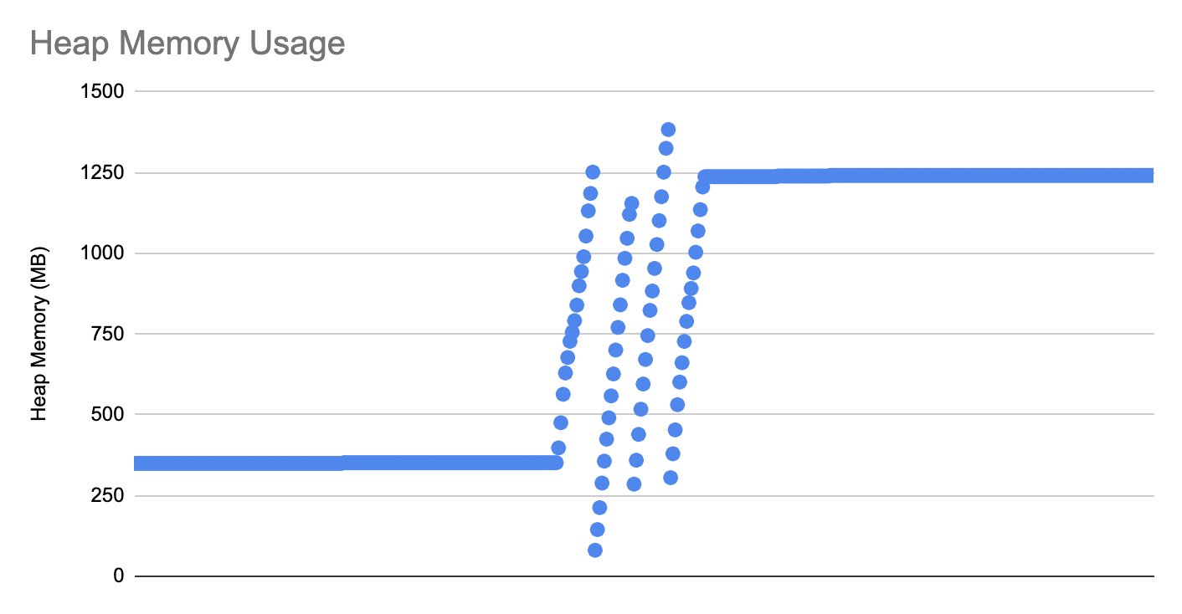Select the 1250 y-axis tick label
The image size is (1182, 614).
point(102,172)
